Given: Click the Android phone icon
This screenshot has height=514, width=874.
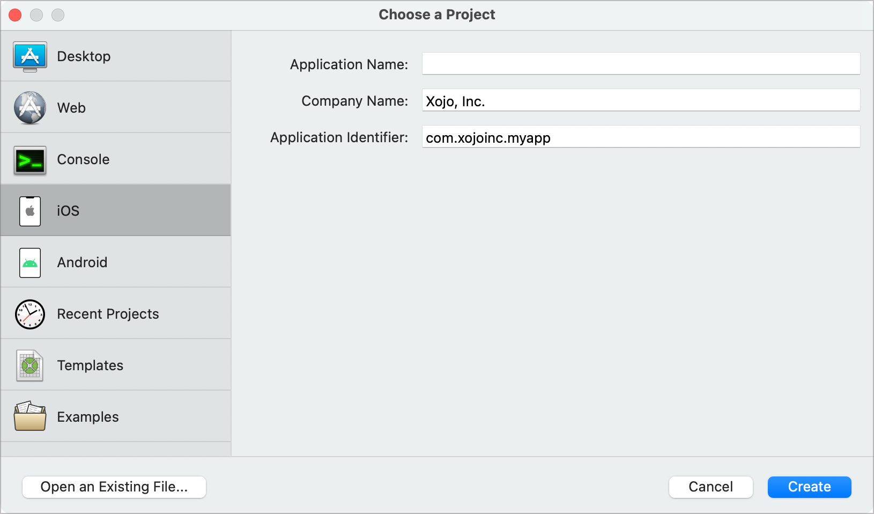Looking at the screenshot, I should coord(30,262).
